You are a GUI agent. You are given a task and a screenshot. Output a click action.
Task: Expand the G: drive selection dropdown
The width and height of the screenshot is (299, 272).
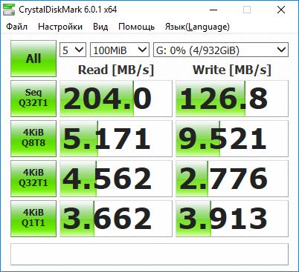(221, 50)
